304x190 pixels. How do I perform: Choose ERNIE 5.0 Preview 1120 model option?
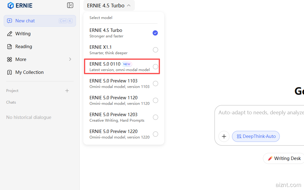(120, 100)
